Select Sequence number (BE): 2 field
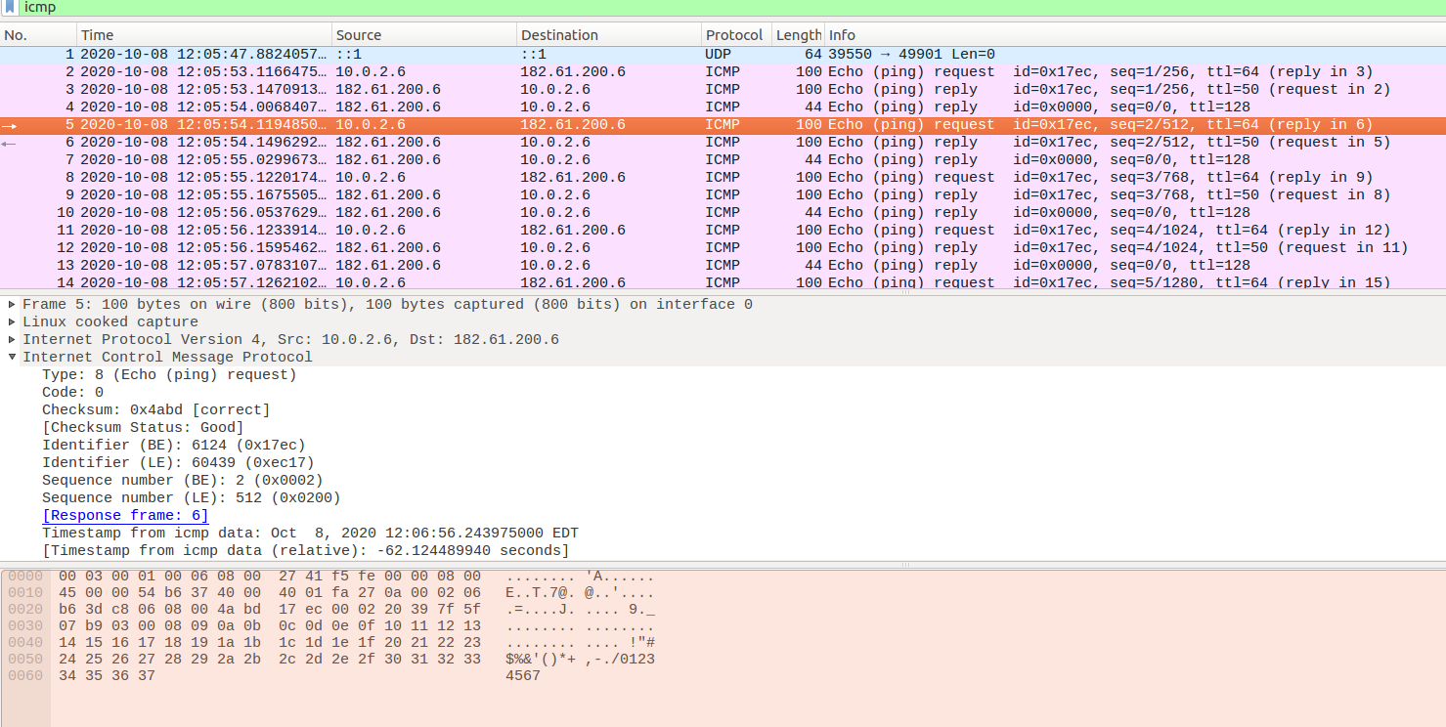 182,481
